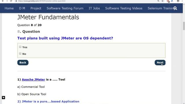
Task: Open the Chrome three-dot menu
Action: (182, 1)
